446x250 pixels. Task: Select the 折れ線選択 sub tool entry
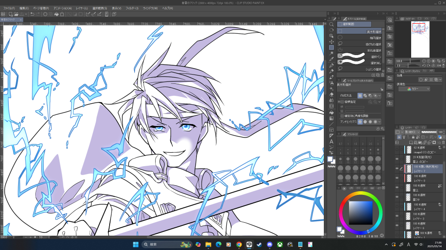click(x=360, y=50)
